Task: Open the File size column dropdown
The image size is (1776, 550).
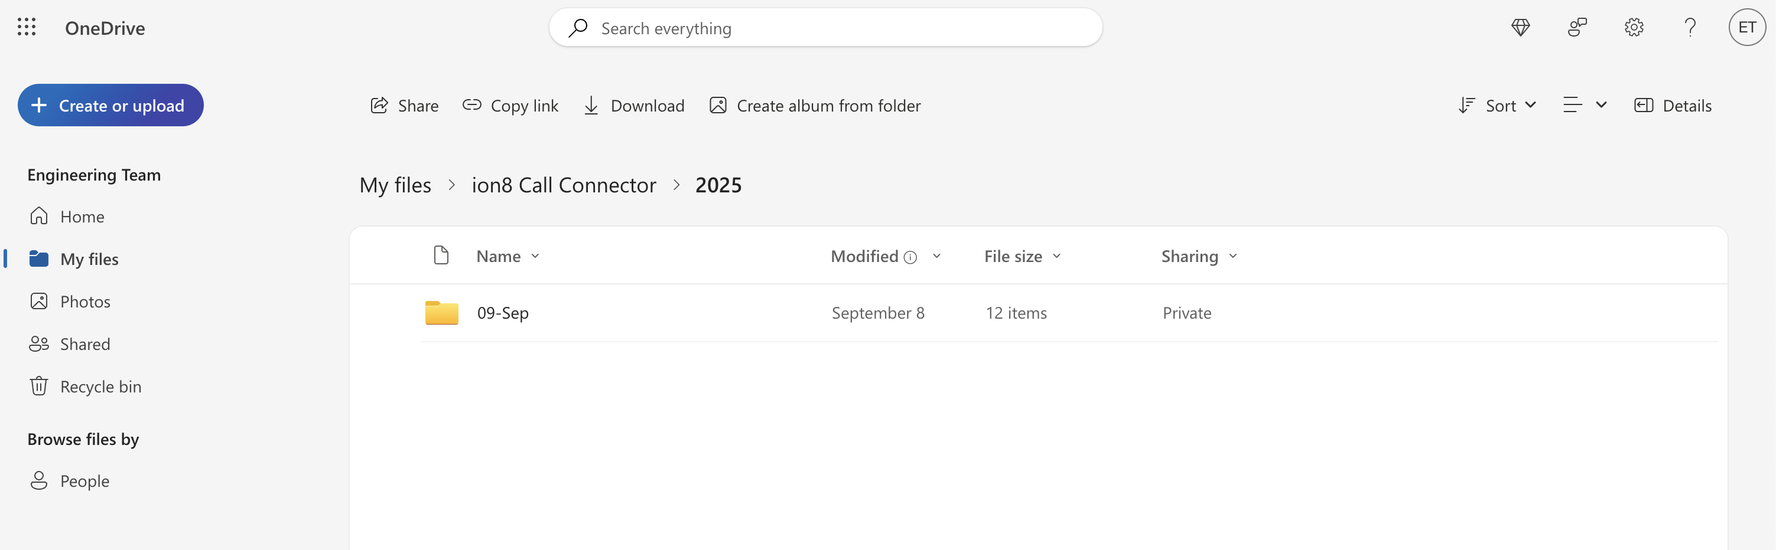Action: tap(1056, 256)
